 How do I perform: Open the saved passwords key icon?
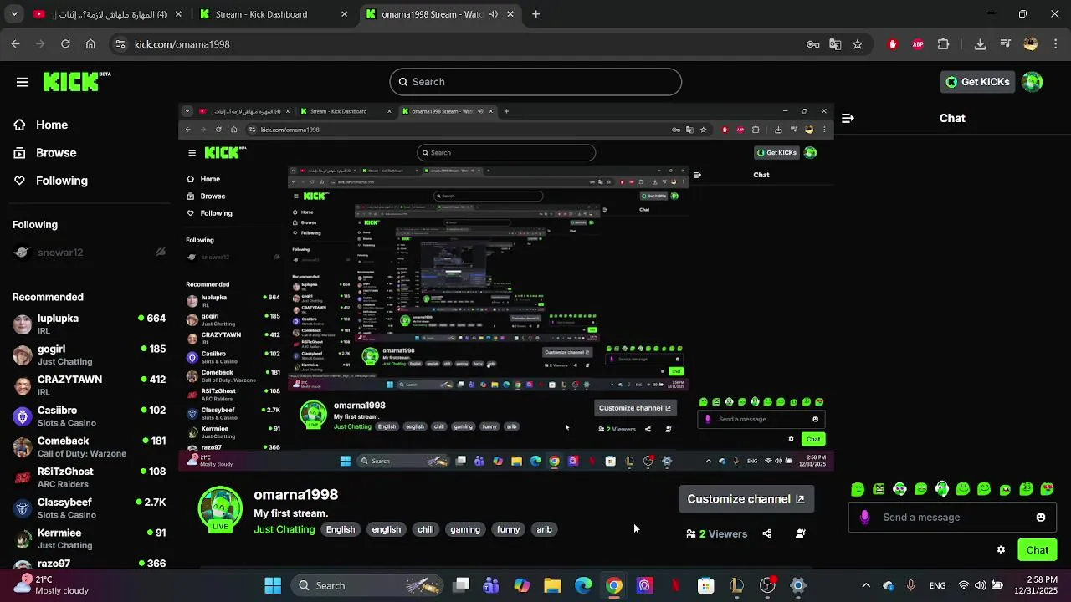[812, 44]
